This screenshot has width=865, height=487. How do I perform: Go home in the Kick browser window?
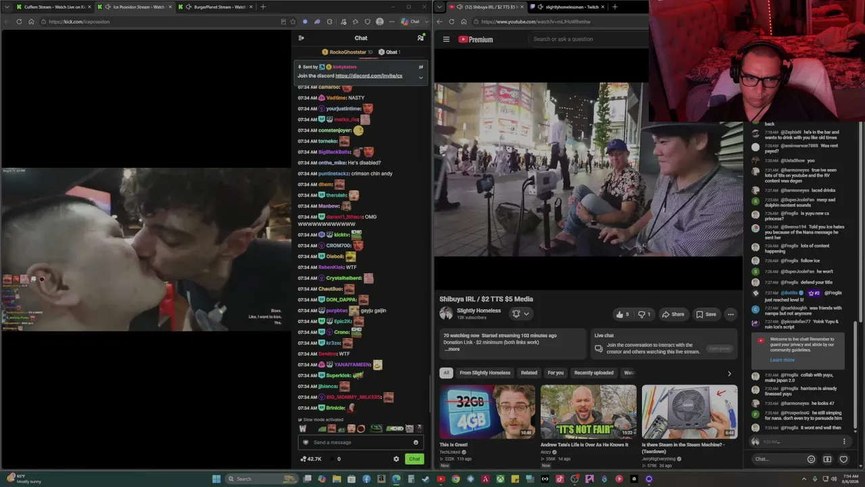[x=31, y=22]
